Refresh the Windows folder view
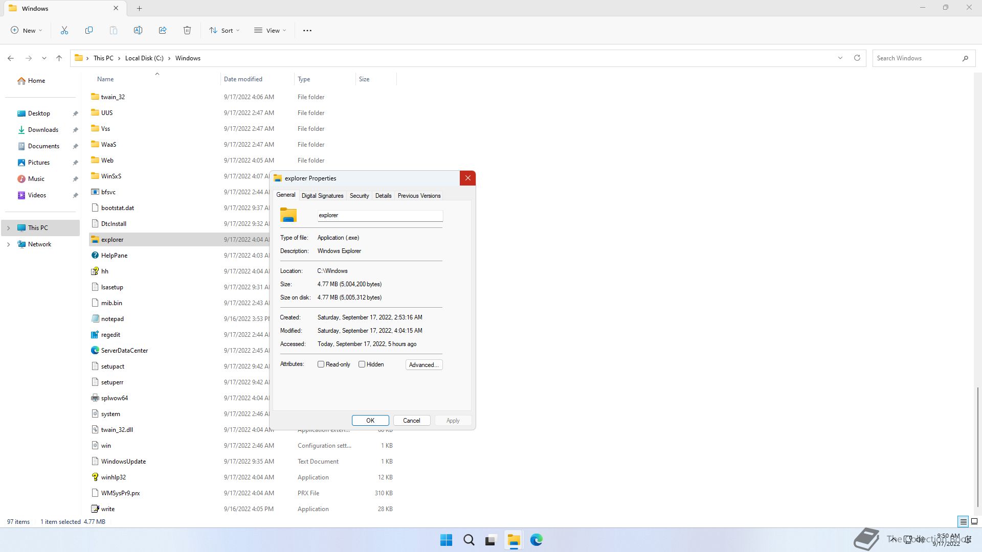982x552 pixels. tap(857, 58)
